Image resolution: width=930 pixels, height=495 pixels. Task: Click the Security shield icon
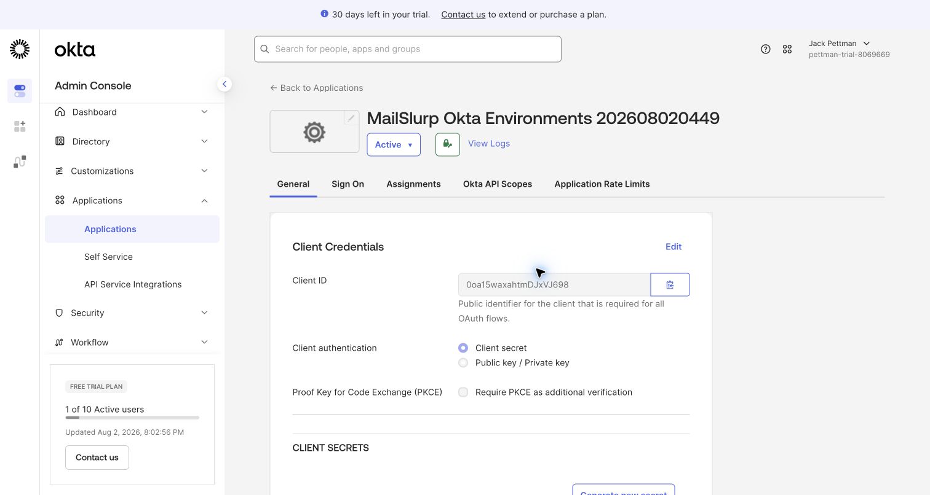click(59, 313)
